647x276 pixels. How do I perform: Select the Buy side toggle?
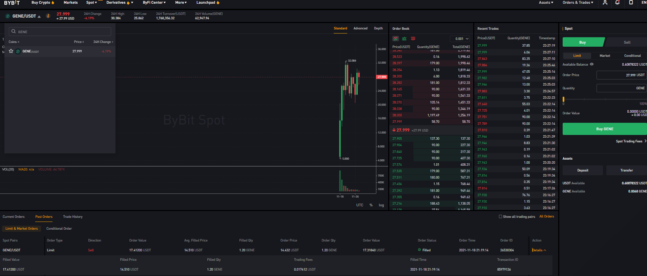[x=583, y=42]
